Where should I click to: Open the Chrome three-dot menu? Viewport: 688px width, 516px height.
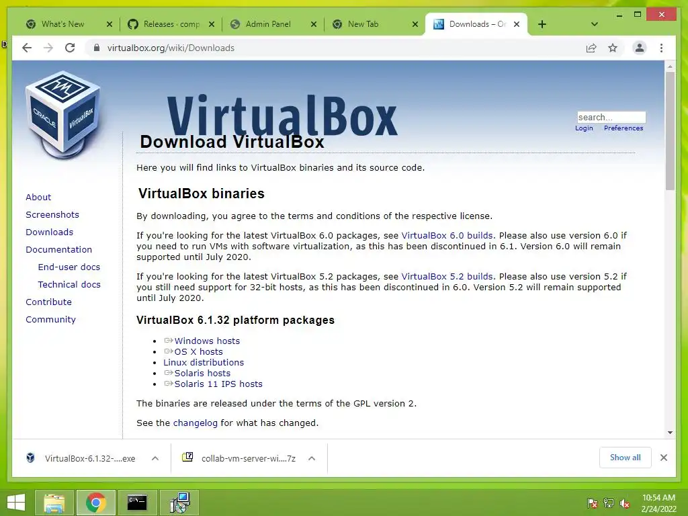661,48
